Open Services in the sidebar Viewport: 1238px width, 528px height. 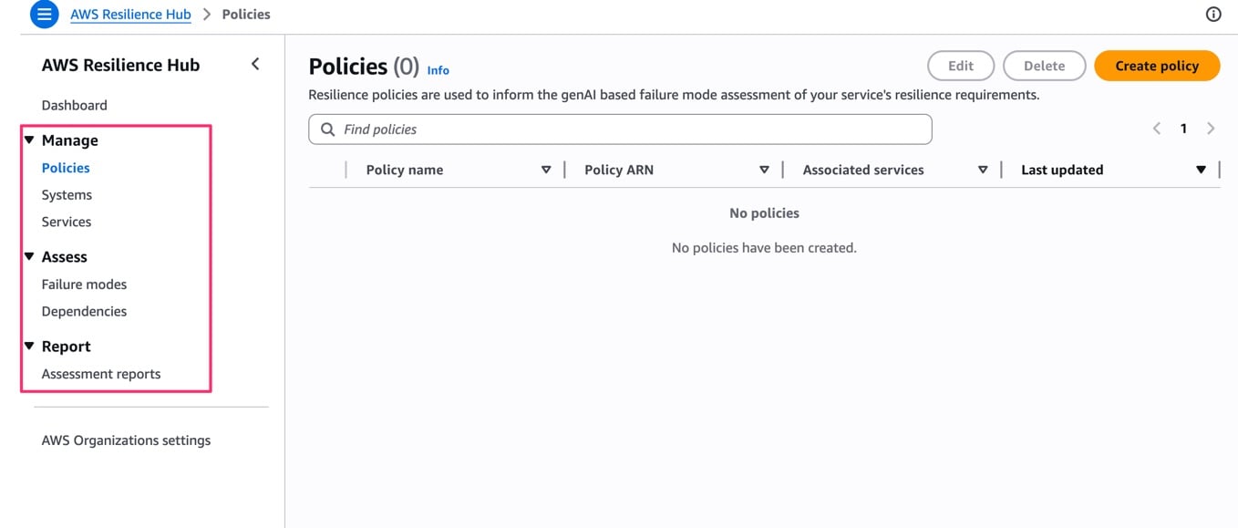coord(67,222)
